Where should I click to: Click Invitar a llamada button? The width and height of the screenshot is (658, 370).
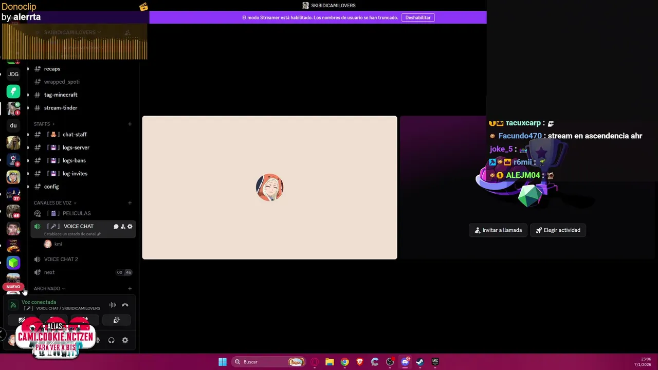click(x=498, y=230)
